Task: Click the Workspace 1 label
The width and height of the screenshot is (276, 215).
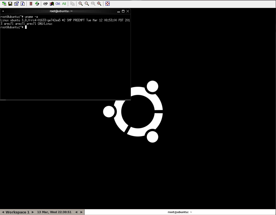Action: tap(18, 212)
